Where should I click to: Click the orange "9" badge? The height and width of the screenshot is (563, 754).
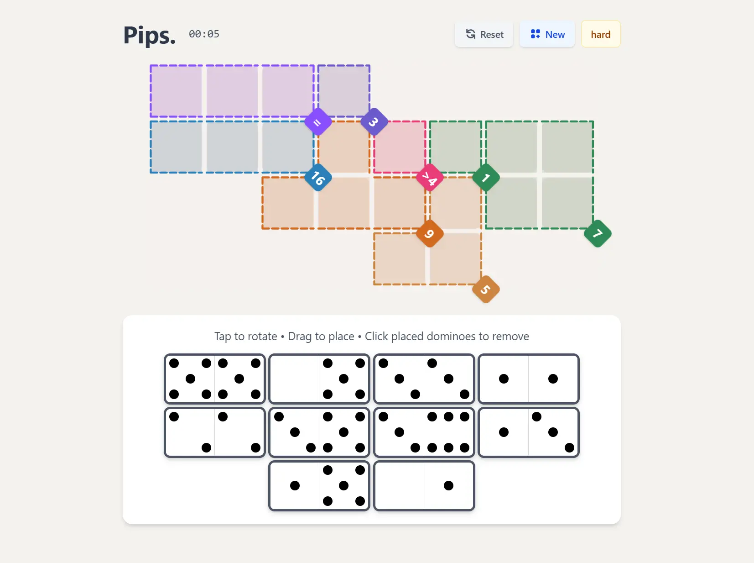pyautogui.click(x=429, y=234)
